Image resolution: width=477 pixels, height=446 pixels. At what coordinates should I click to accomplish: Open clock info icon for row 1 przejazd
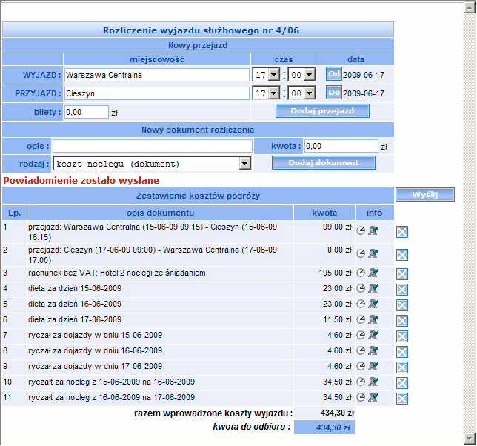click(x=361, y=230)
